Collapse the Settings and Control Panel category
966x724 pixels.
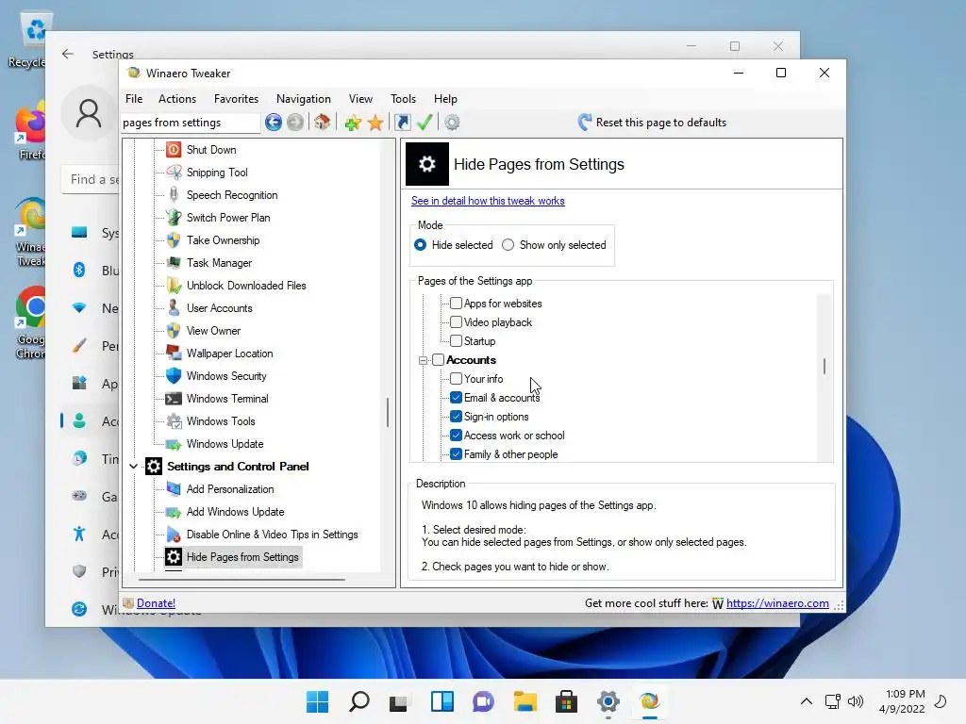pyautogui.click(x=133, y=467)
